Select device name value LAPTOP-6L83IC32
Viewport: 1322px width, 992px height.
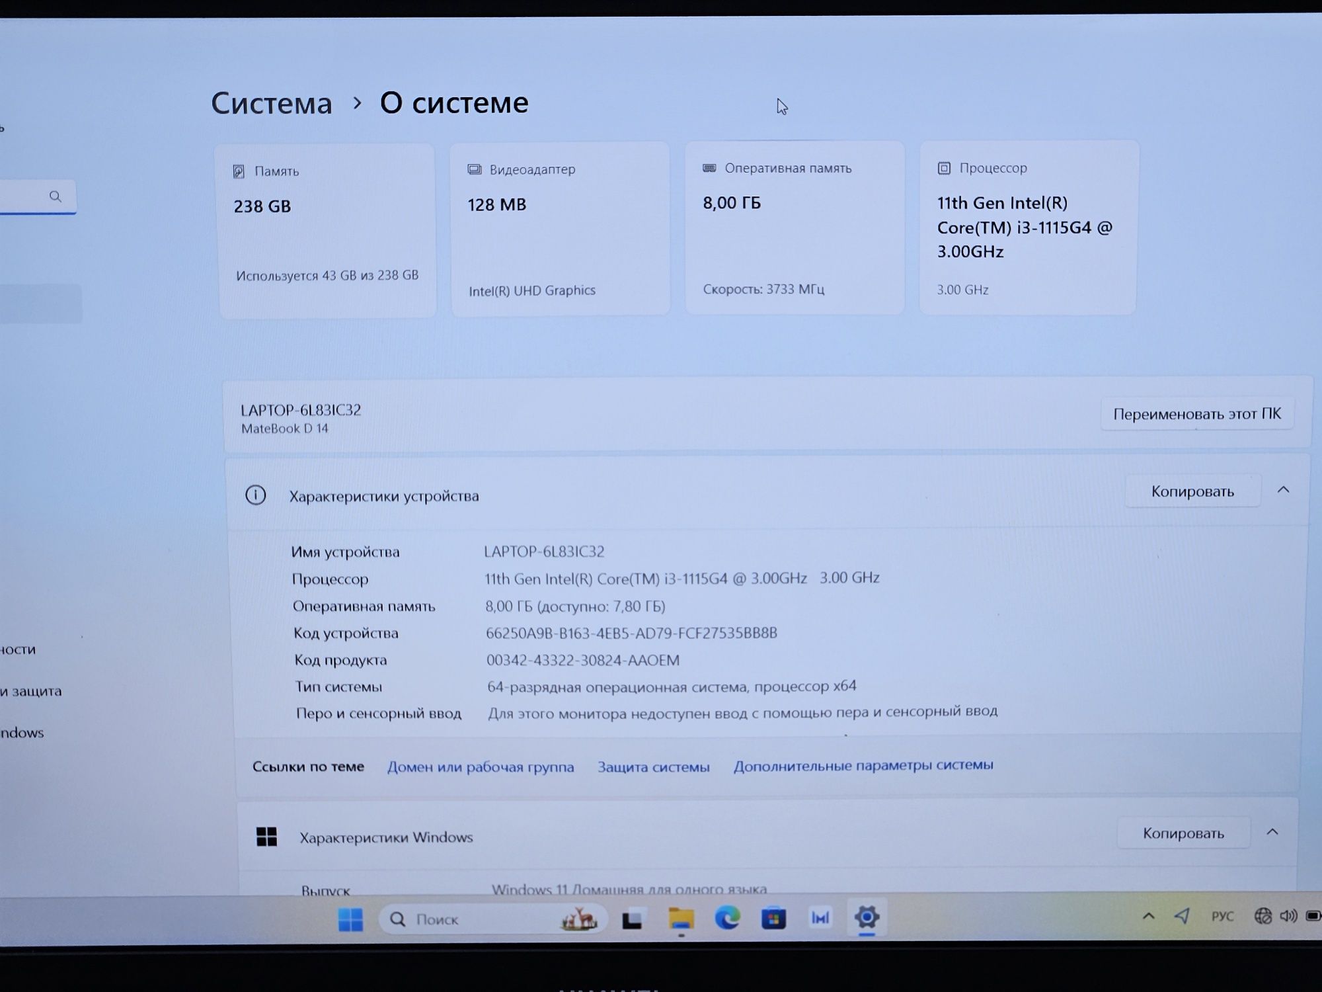(544, 552)
